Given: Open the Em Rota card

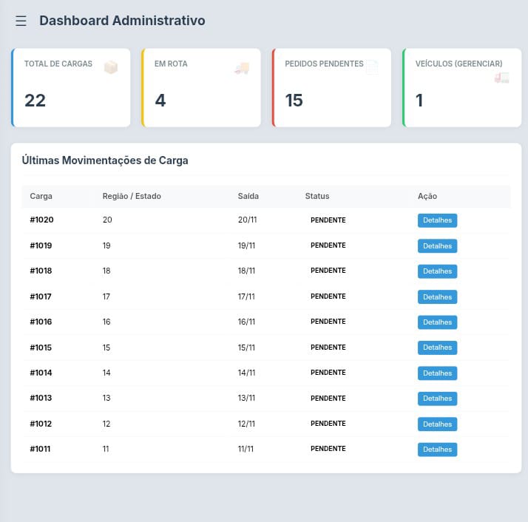Looking at the screenshot, I should (201, 88).
